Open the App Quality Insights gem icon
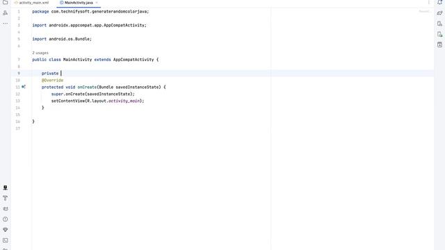445x250 pixels. 5,230
